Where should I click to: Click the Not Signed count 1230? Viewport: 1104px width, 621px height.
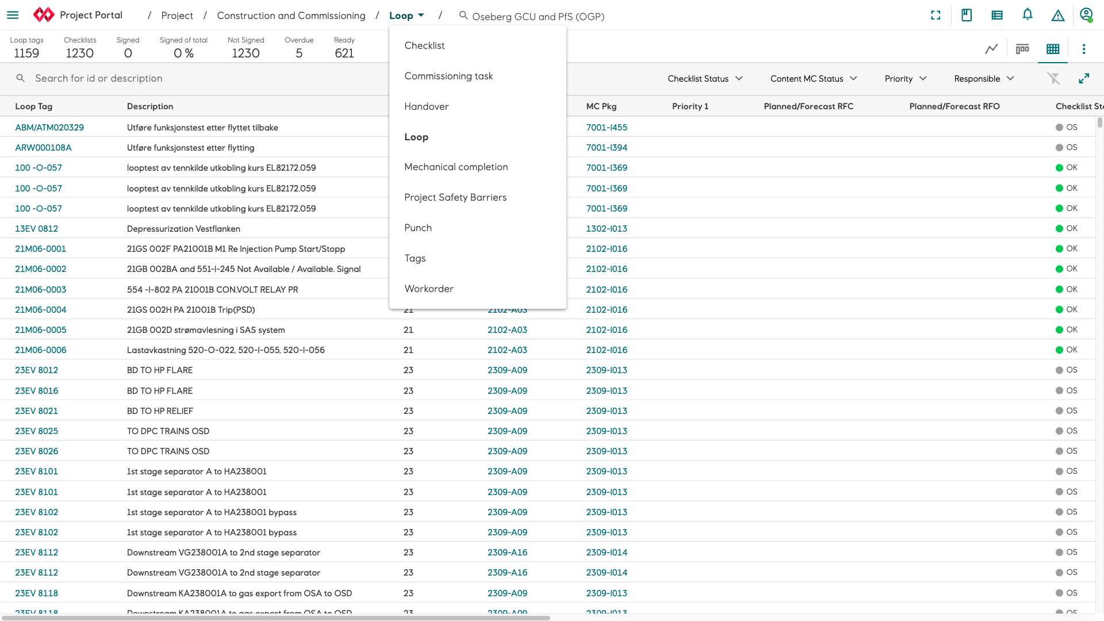246,53
